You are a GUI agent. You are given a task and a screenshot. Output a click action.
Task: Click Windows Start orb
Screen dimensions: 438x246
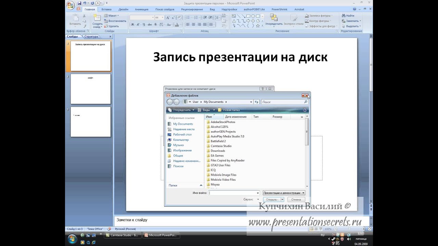point(72,239)
